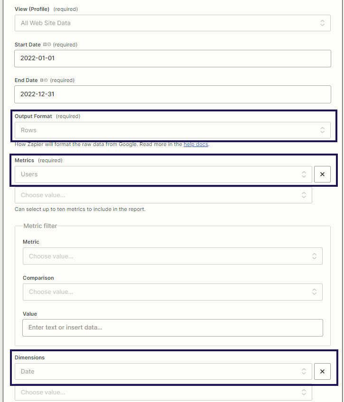Click the date-time icon beside End Date label
344x402 pixels.
pos(44,80)
